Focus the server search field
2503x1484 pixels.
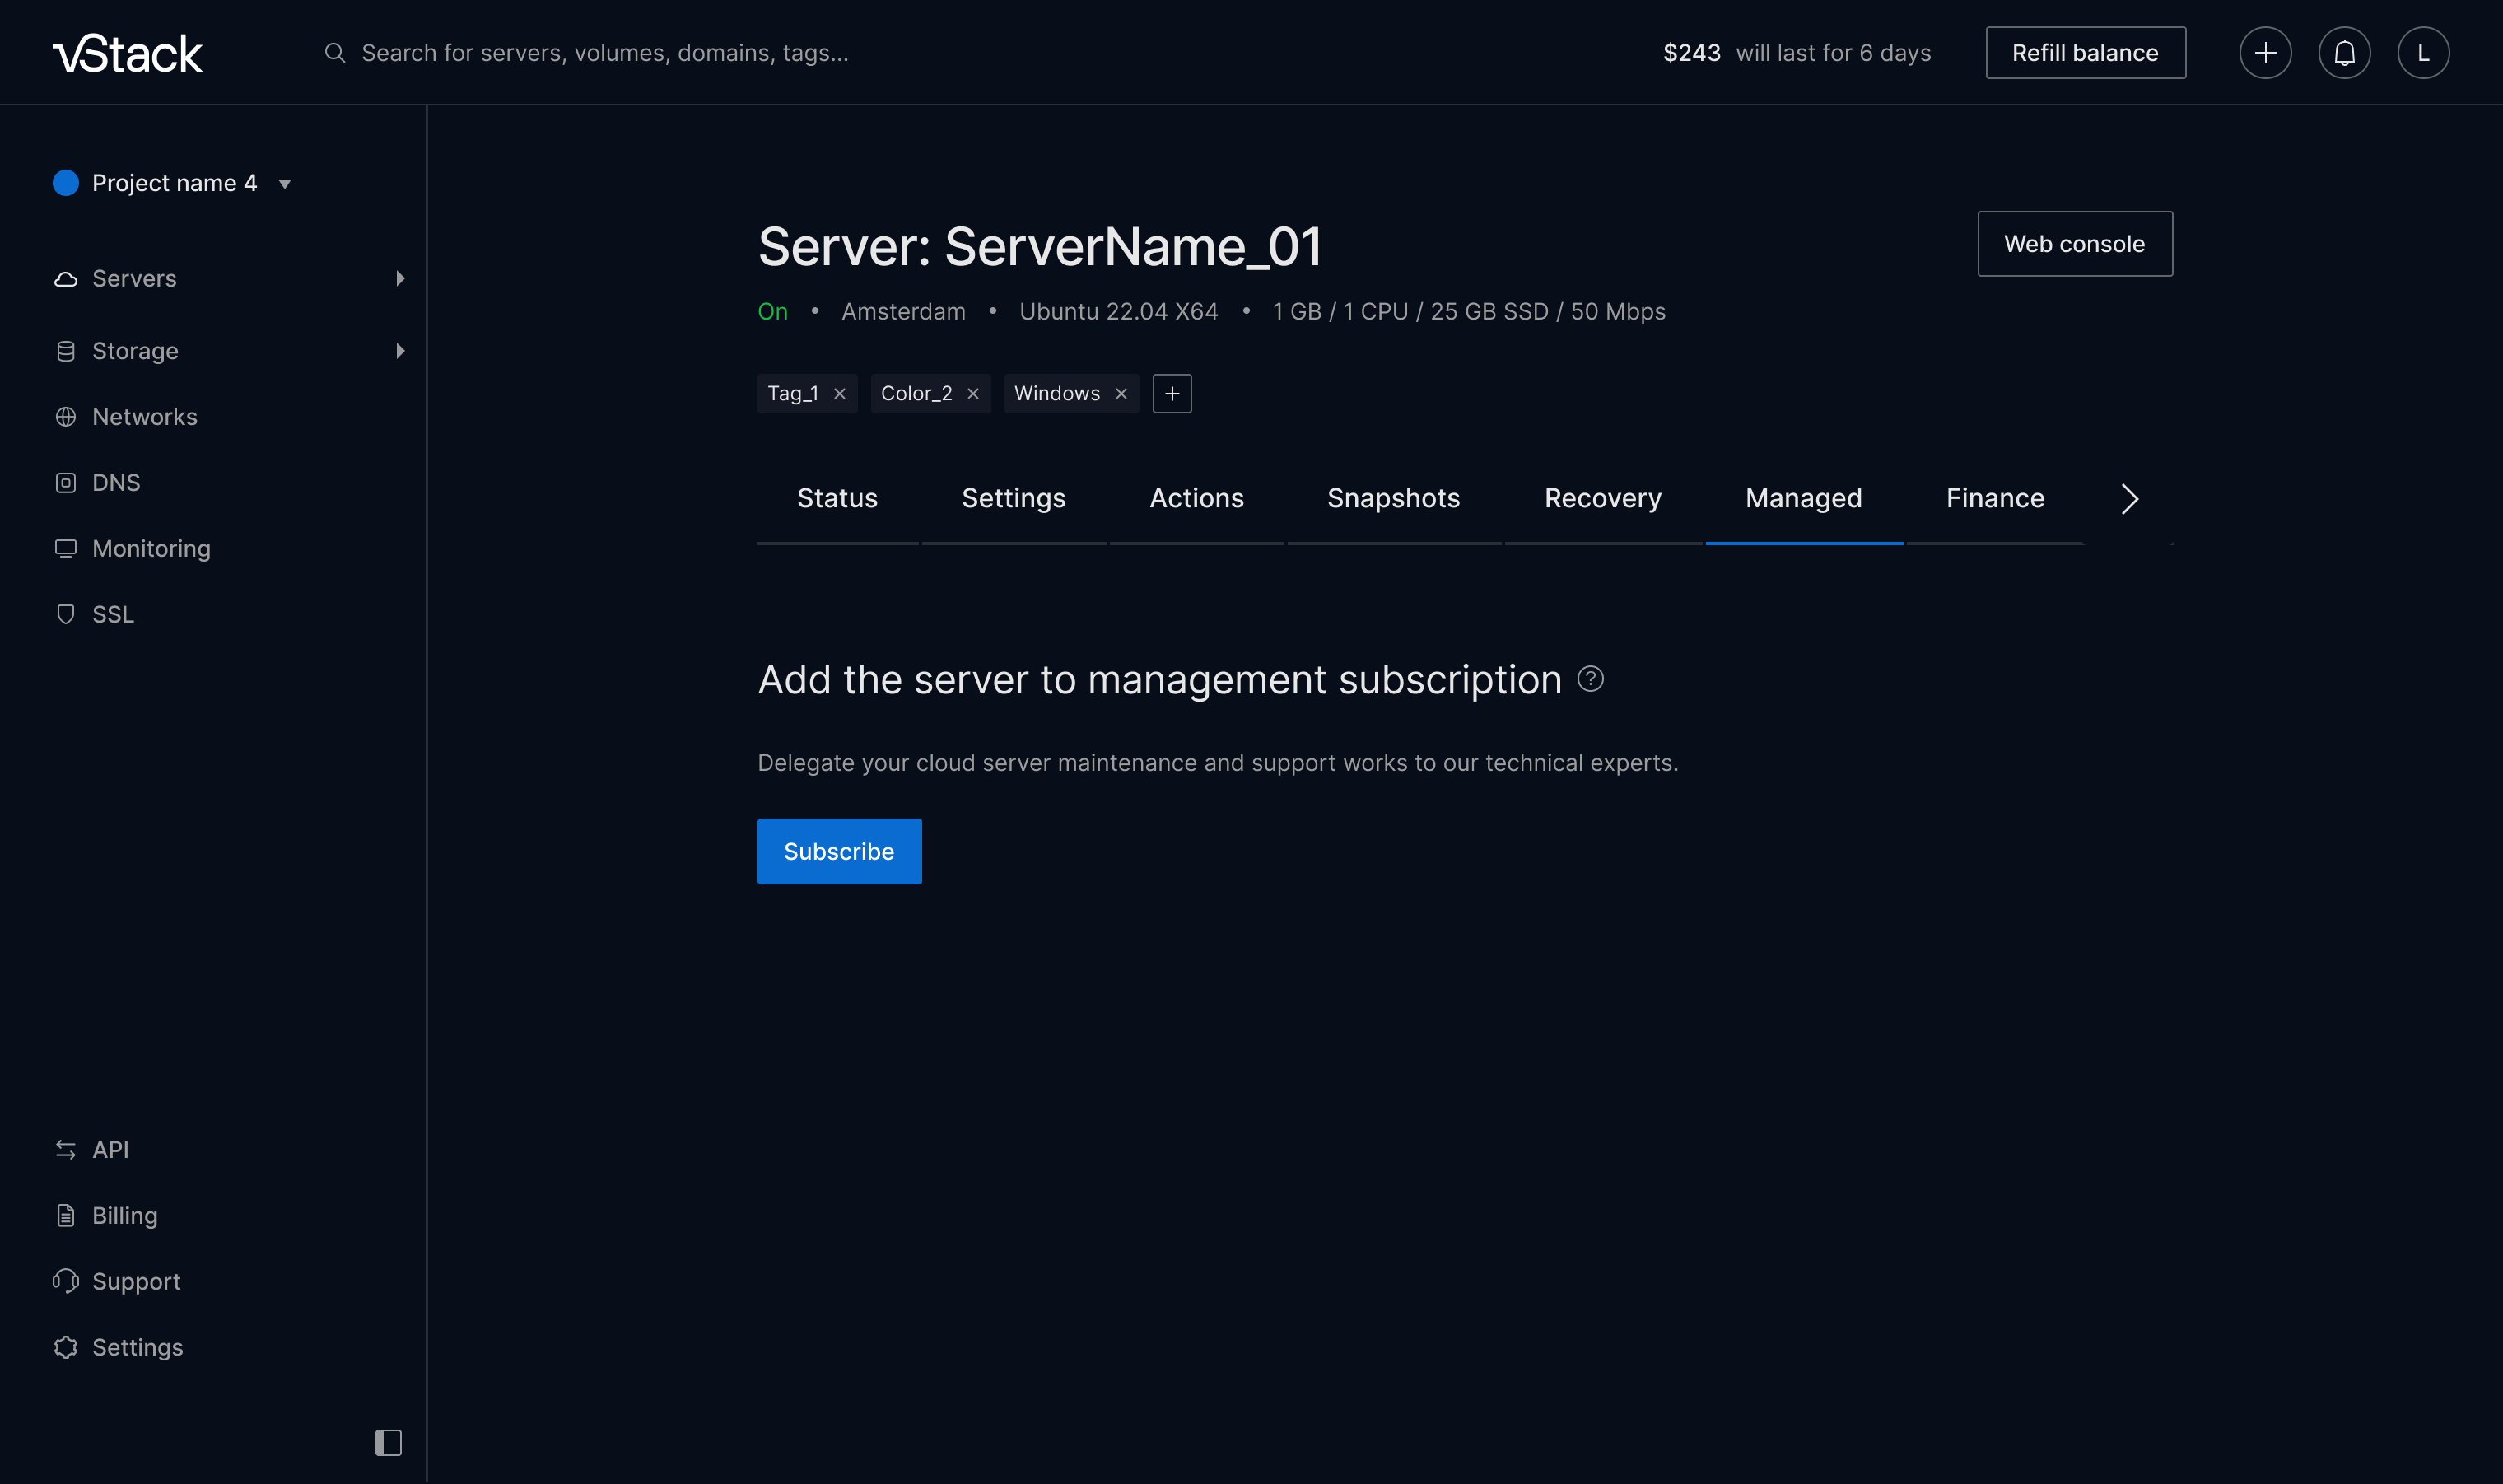pyautogui.click(x=605, y=53)
